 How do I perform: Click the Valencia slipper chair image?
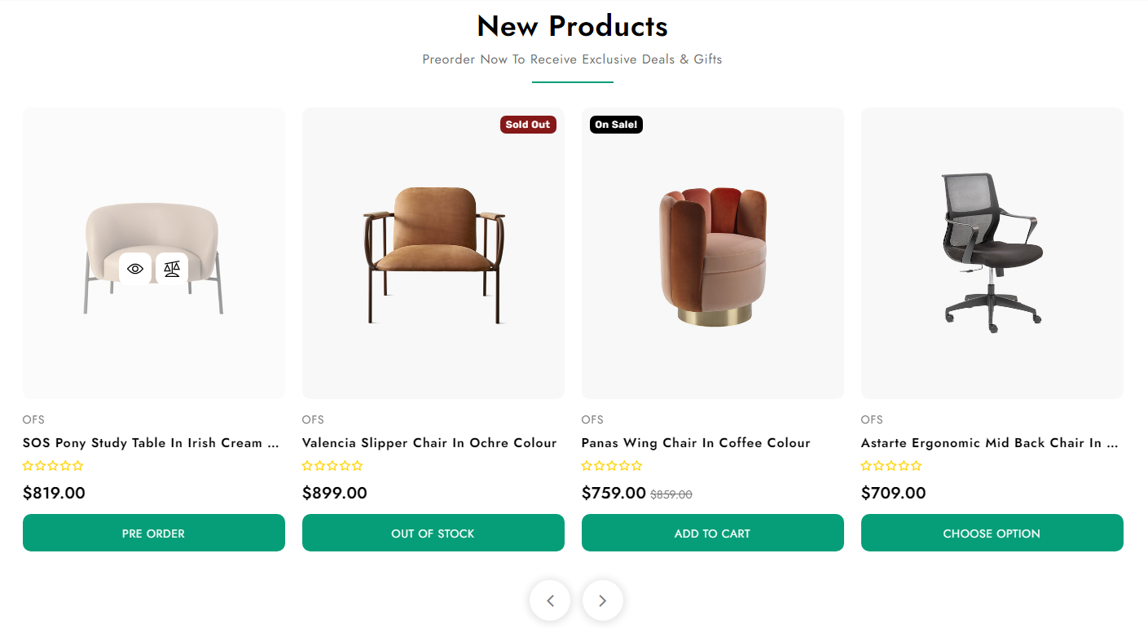click(433, 254)
